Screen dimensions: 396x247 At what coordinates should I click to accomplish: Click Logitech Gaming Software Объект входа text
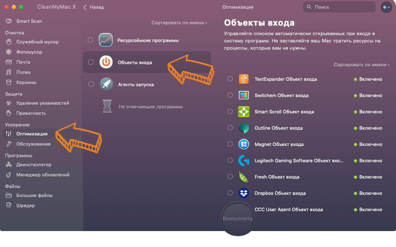click(299, 161)
